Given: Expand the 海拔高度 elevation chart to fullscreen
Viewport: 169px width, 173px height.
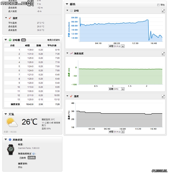Looking at the screenshot, I should (x=163, y=54).
